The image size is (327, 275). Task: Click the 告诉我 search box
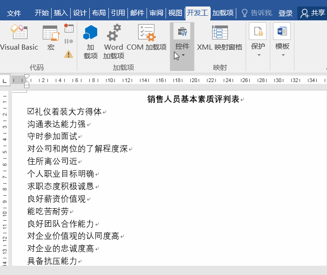[261, 13]
